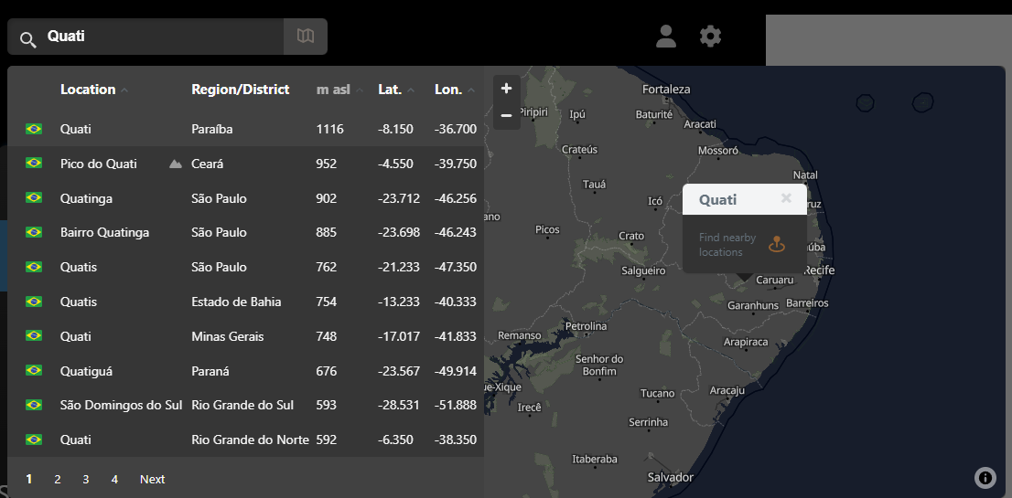Click the Next page link
Image resolution: width=1012 pixels, height=498 pixels.
coord(152,480)
